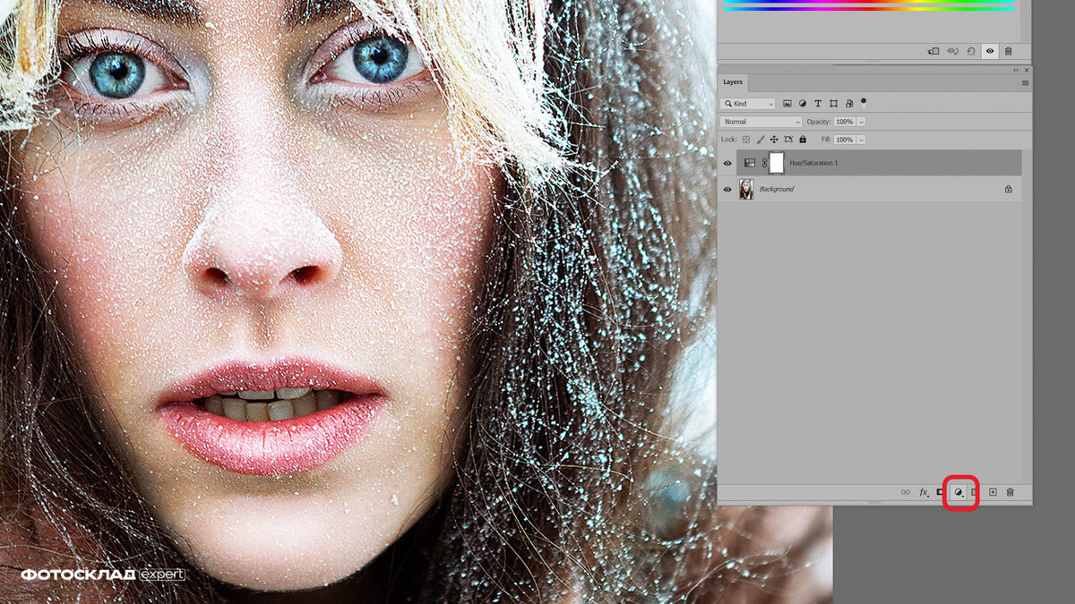Viewport: 1075px width, 604px height.
Task: Add a layer mask
Action: point(941,492)
